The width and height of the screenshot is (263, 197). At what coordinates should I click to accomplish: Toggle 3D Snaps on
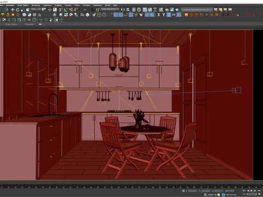[61, 9]
